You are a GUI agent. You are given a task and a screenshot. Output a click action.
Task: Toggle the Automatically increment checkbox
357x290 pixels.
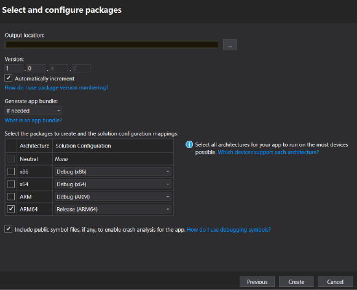(9, 78)
